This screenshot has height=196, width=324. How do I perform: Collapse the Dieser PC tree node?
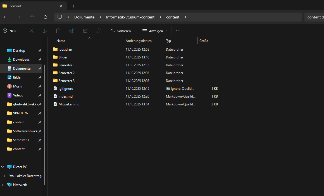[x=3, y=167]
